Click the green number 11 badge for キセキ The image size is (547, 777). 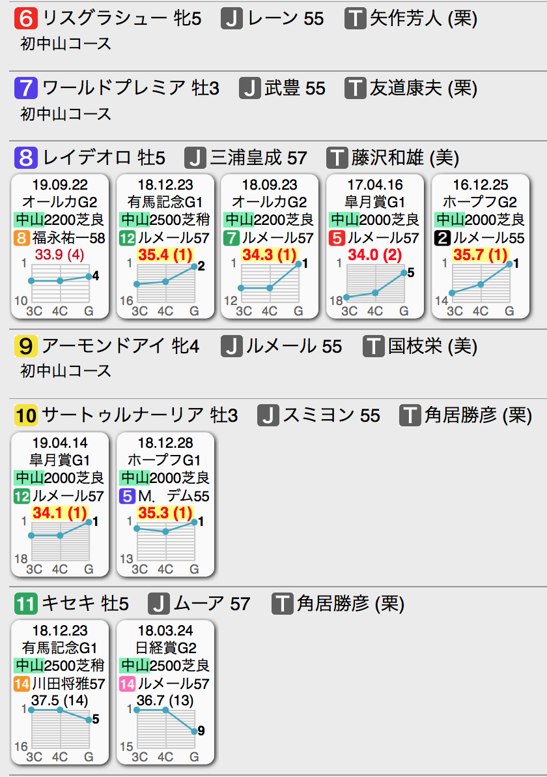26,604
